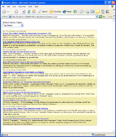Open 'Group May Attack Media at Democrats Convention' link
116x137 pixels.
pos(27,33)
